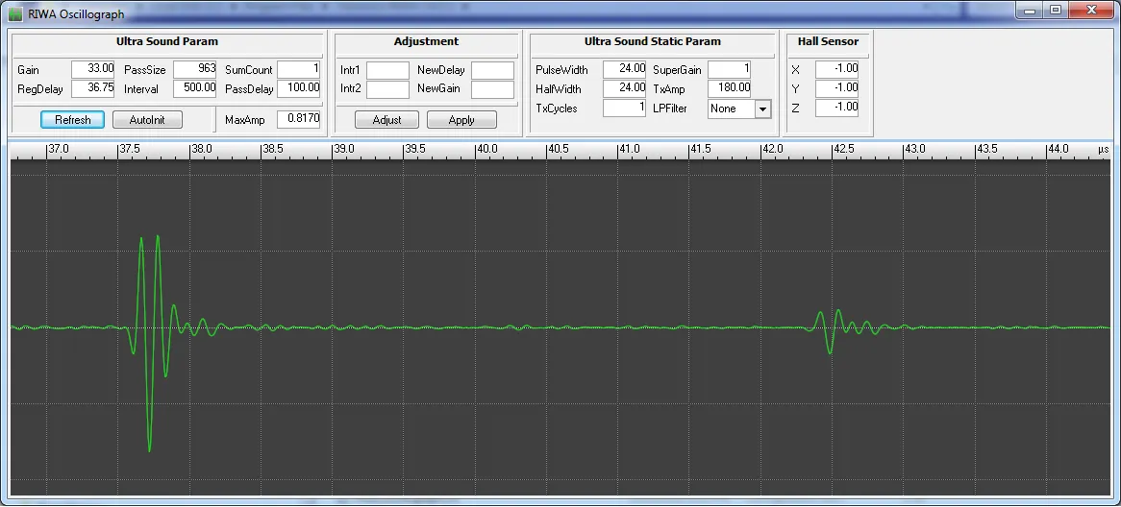Click the 44.0 mark on time ruler

coord(1058,149)
